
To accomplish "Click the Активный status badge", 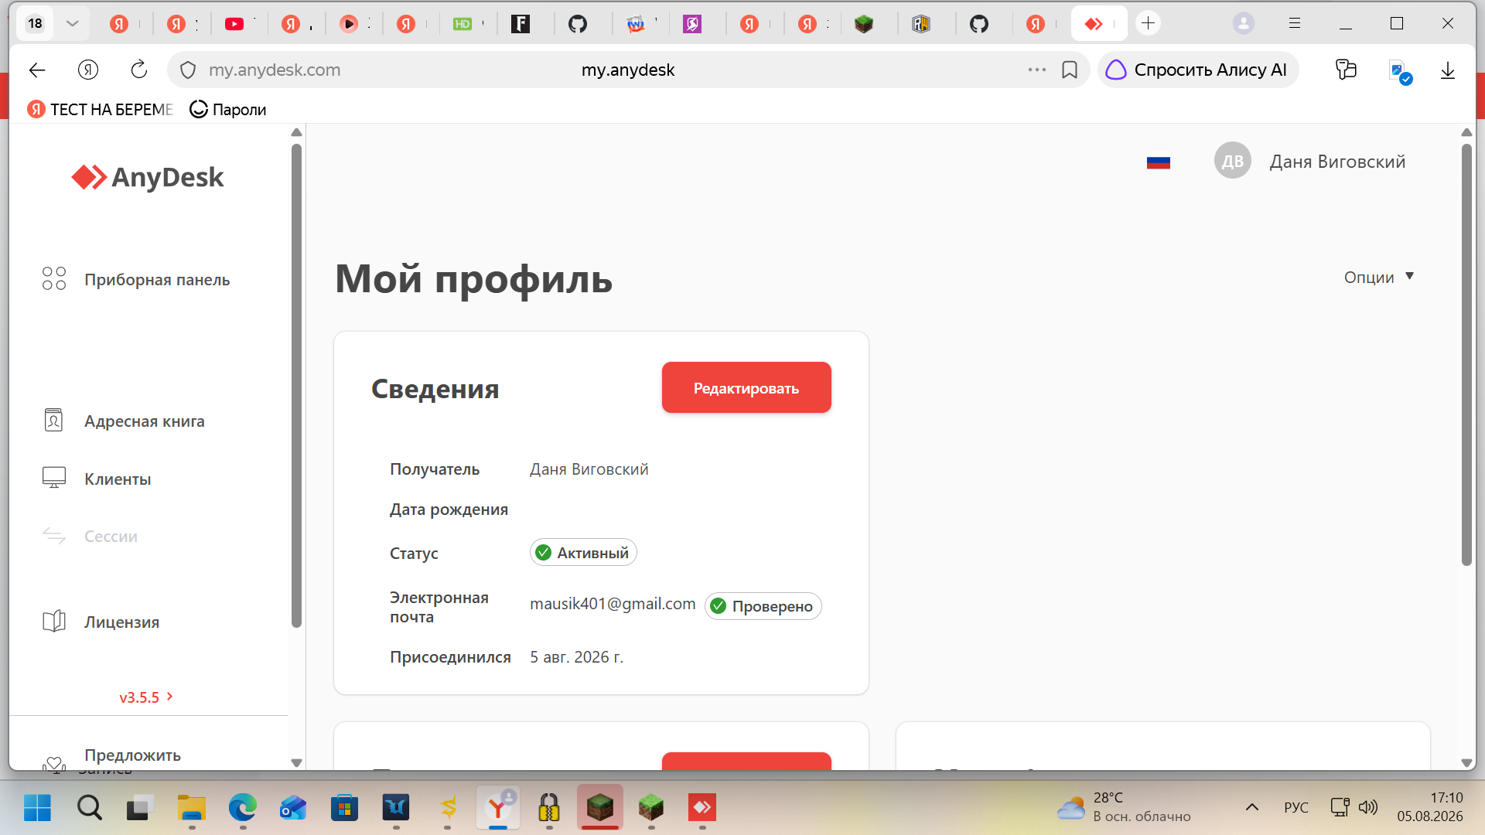I will pyautogui.click(x=583, y=553).
